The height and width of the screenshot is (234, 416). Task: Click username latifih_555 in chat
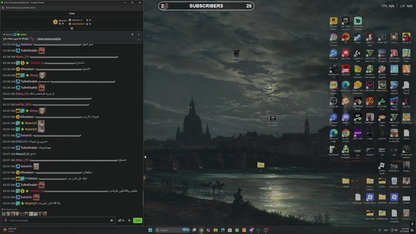coord(23,105)
